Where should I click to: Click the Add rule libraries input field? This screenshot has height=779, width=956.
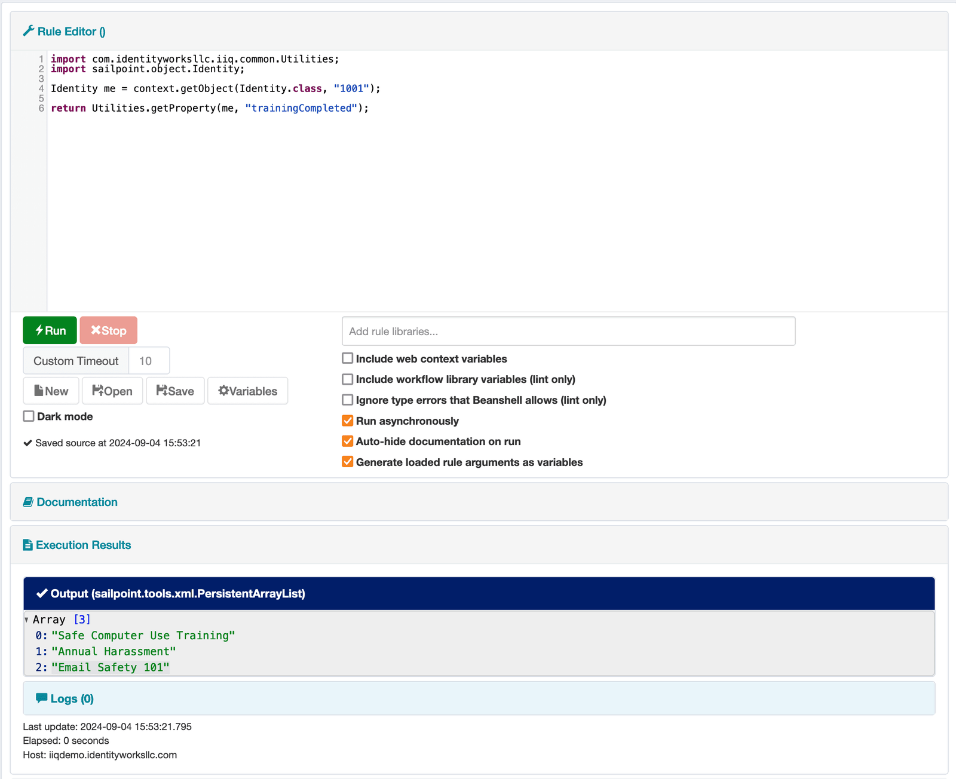pos(568,332)
